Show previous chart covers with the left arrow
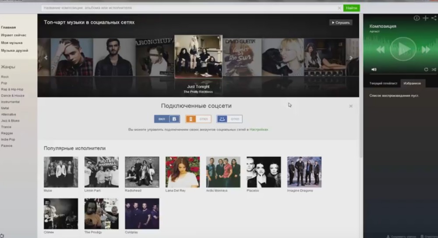This screenshot has height=238, width=438. (46, 57)
